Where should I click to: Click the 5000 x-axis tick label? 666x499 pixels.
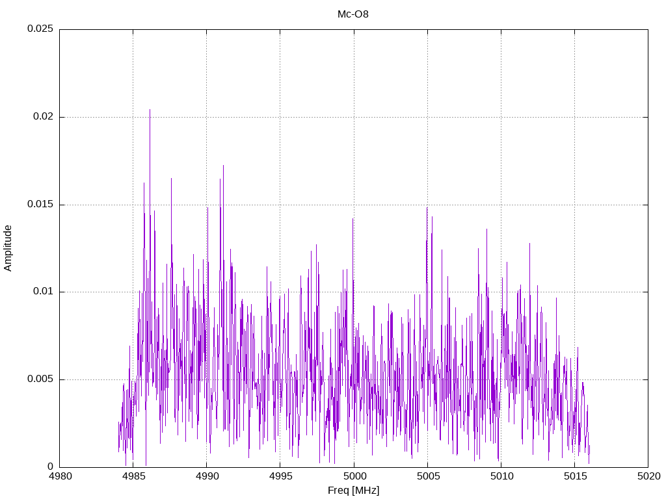tap(354, 476)
